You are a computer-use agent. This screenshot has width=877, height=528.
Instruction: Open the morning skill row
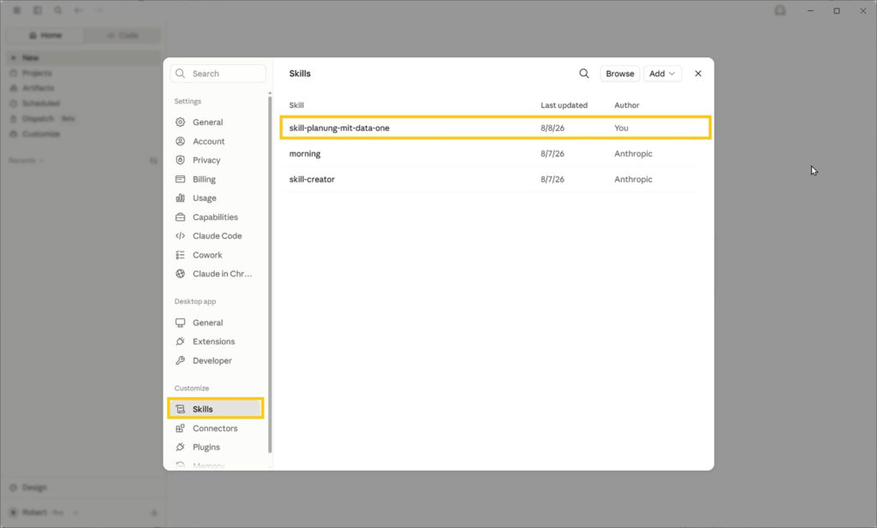point(490,154)
